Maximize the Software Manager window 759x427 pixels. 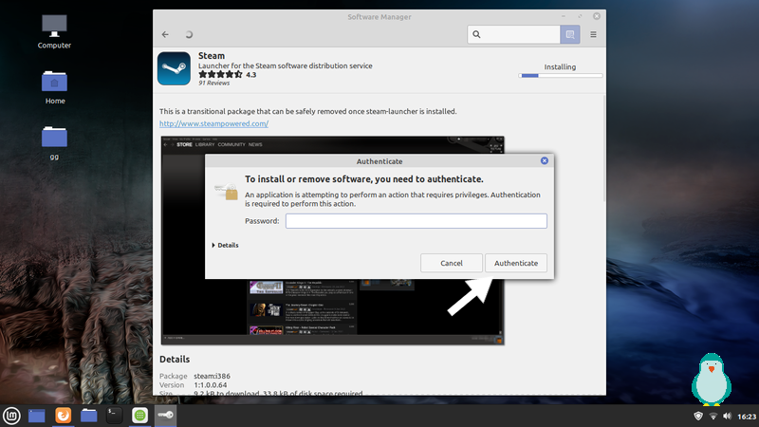pyautogui.click(x=580, y=16)
